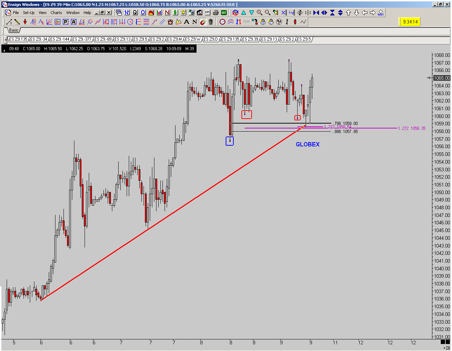Switch chart to candlestick style icon
The image size is (452, 351).
pos(295,22)
